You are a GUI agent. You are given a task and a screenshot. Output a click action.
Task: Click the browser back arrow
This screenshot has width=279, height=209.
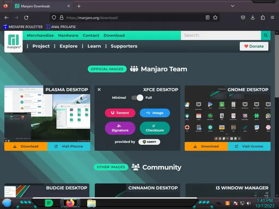pyautogui.click(x=7, y=18)
